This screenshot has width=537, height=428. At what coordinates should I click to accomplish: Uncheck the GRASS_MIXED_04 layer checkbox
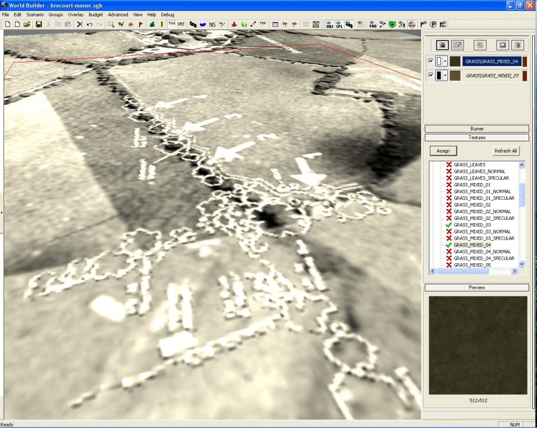coord(431,61)
